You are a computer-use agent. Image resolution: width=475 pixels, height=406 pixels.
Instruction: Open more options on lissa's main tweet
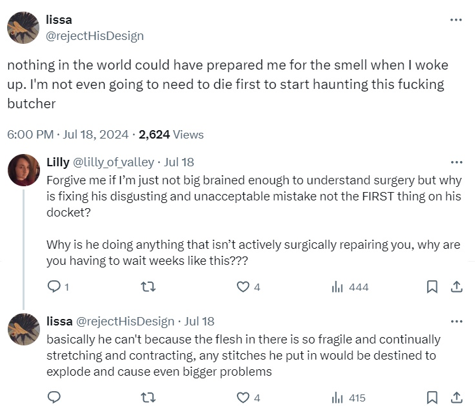click(x=456, y=20)
